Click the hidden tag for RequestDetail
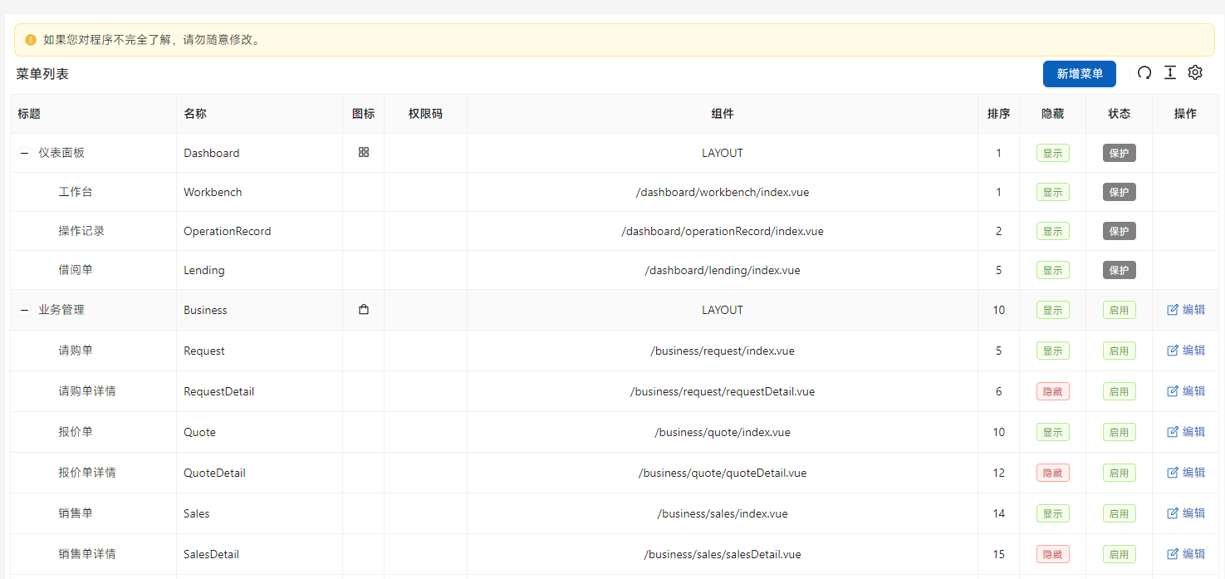 pyautogui.click(x=1052, y=391)
